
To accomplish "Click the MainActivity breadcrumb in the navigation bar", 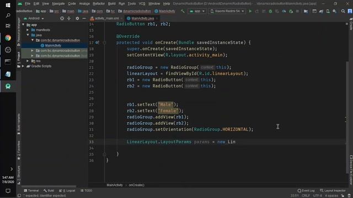I will tap(165, 11).
